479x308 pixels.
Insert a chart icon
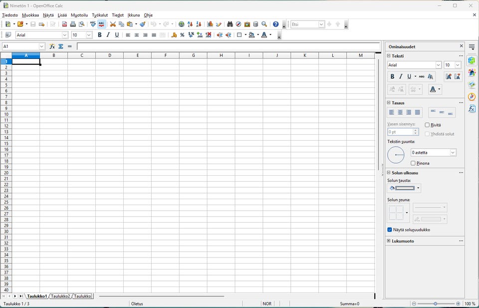click(210, 24)
